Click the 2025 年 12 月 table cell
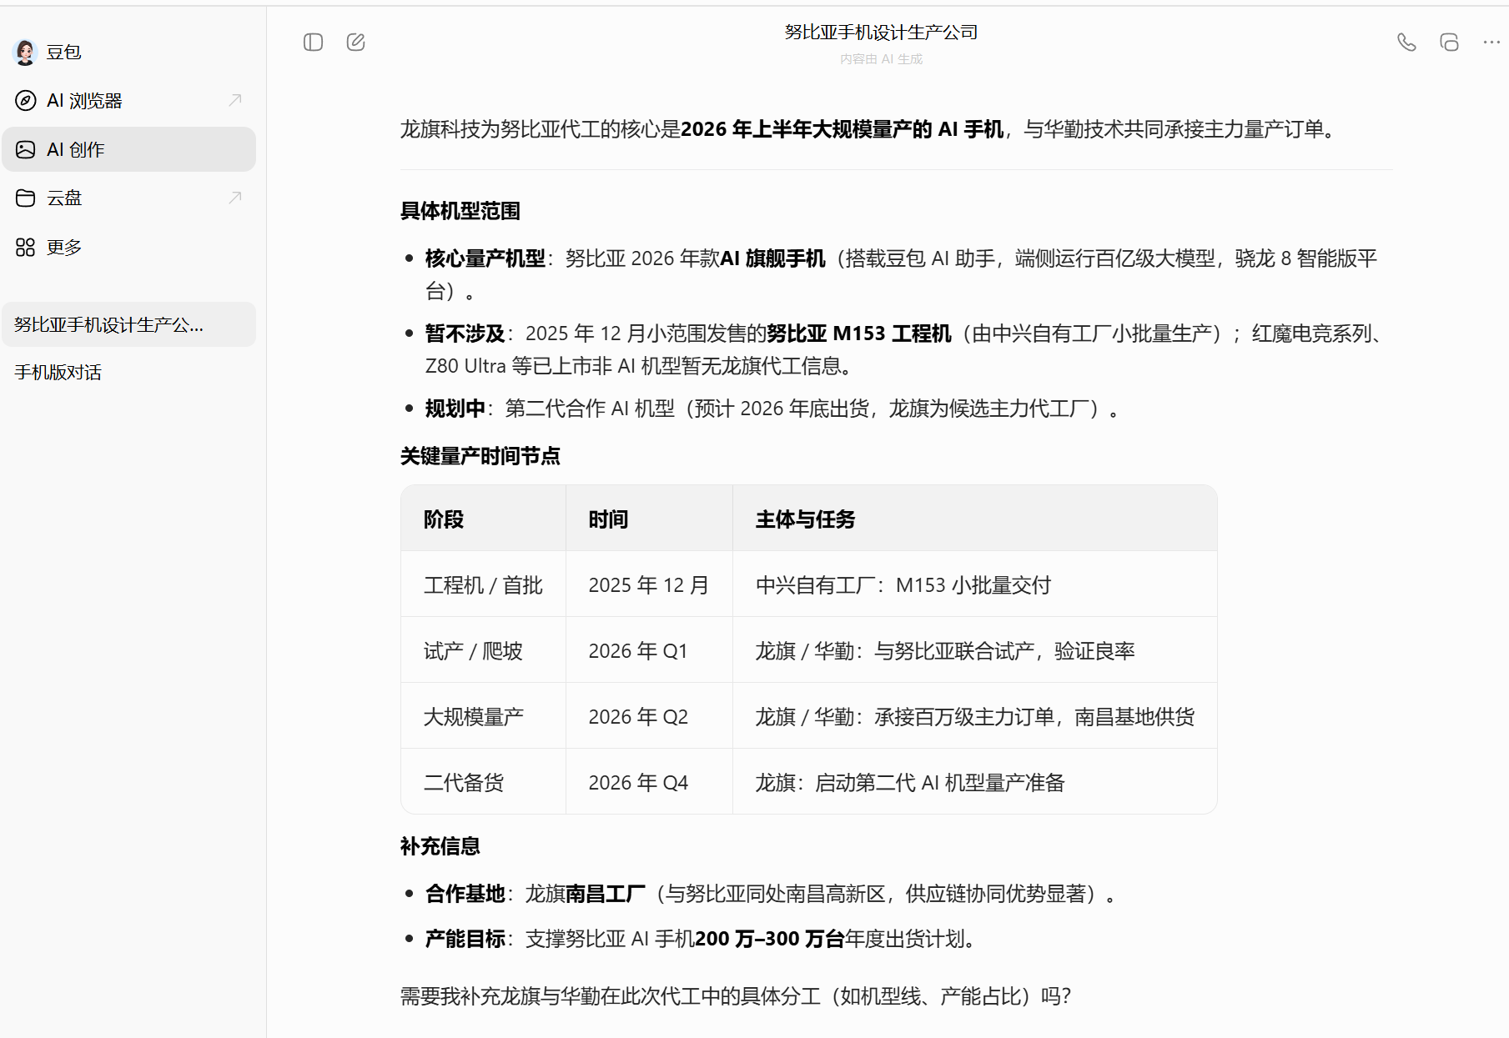Screen dimensions: 1509x1038 [x=649, y=584]
